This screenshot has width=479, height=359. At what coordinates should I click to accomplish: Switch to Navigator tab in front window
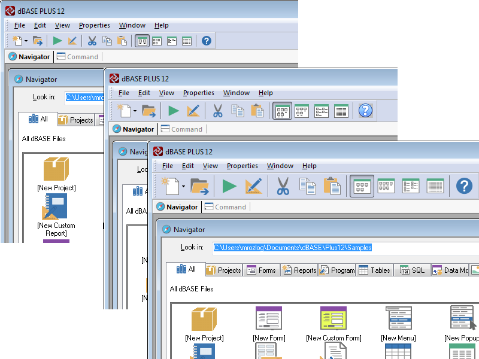click(x=177, y=207)
